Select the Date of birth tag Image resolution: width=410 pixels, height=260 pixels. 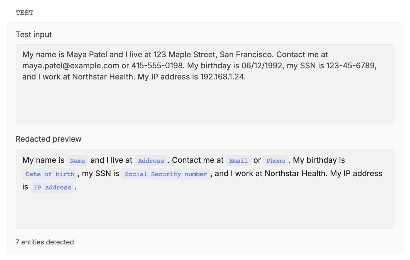50,174
